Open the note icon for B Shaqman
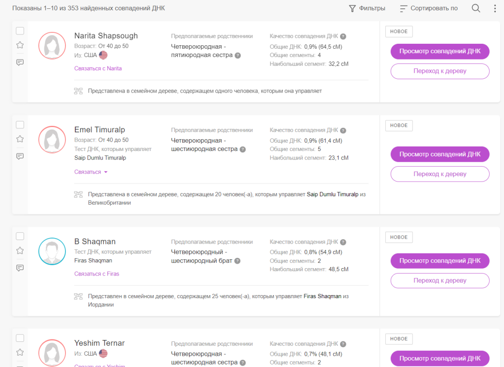Image resolution: width=504 pixels, height=367 pixels. coord(20,268)
